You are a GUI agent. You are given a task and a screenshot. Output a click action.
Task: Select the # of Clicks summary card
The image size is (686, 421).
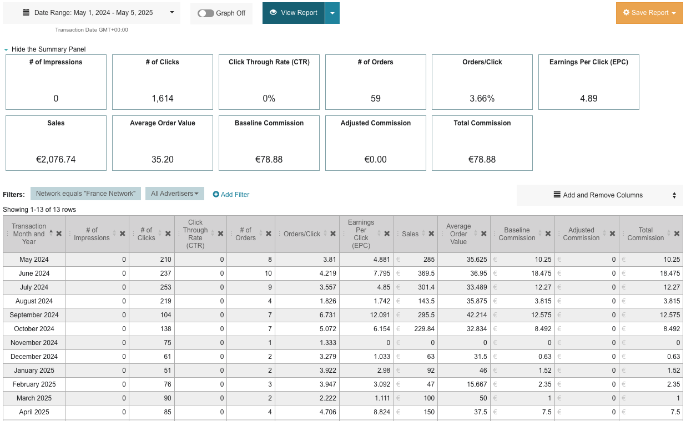pos(163,82)
